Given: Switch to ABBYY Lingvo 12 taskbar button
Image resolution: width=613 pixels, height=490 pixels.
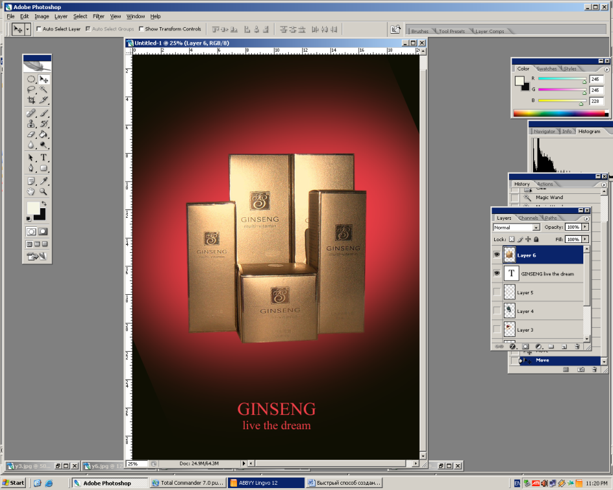Looking at the screenshot, I should [266, 483].
